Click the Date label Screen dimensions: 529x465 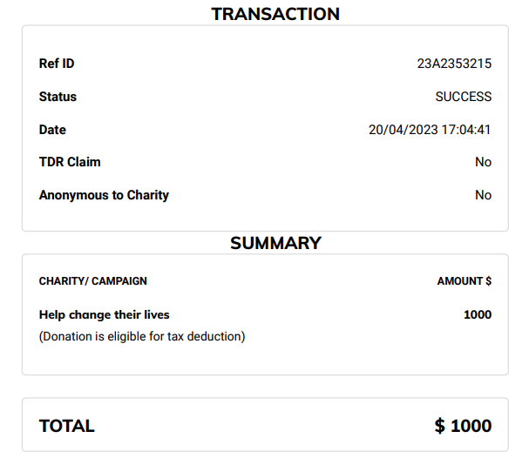[x=52, y=130]
